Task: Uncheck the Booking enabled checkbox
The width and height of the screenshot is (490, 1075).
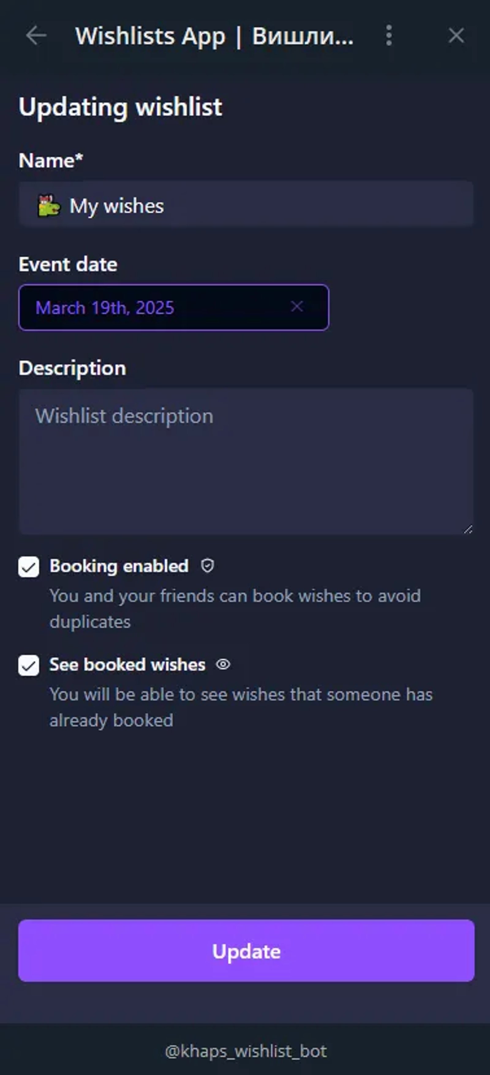Action: (28, 566)
